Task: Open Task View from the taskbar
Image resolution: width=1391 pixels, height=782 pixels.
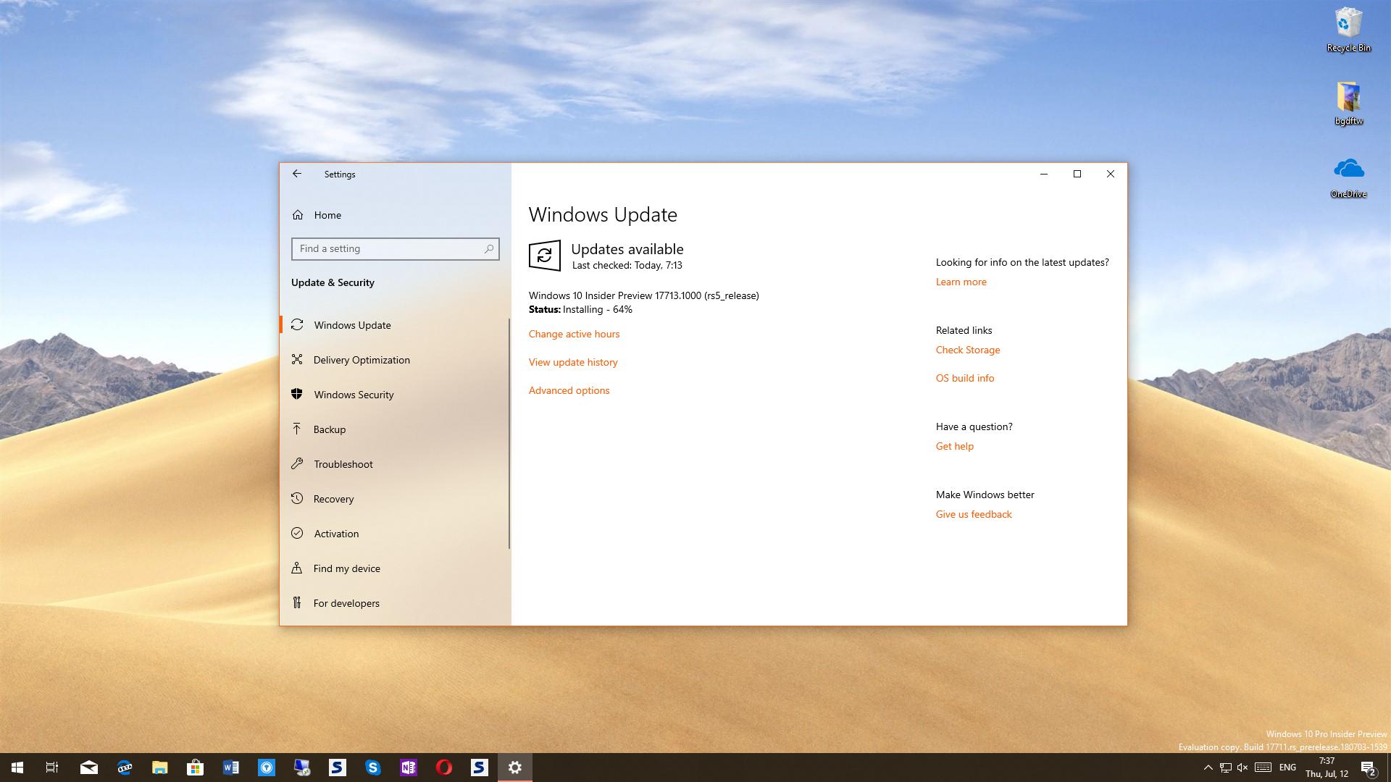Action: point(52,768)
